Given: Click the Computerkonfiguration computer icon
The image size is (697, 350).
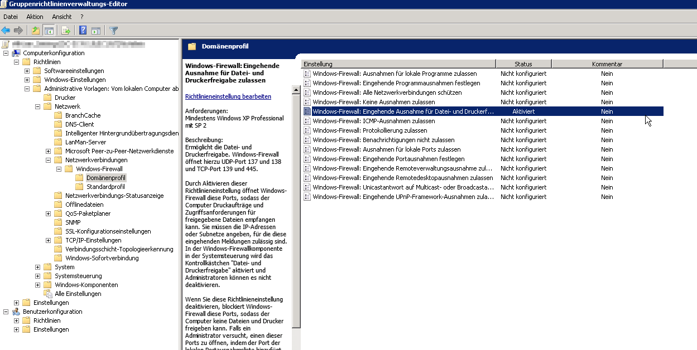Looking at the screenshot, I should (x=16, y=53).
